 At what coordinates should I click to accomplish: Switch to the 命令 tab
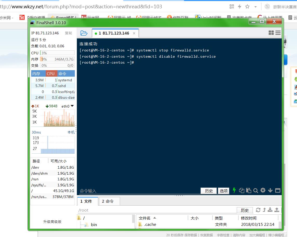coord(108,201)
